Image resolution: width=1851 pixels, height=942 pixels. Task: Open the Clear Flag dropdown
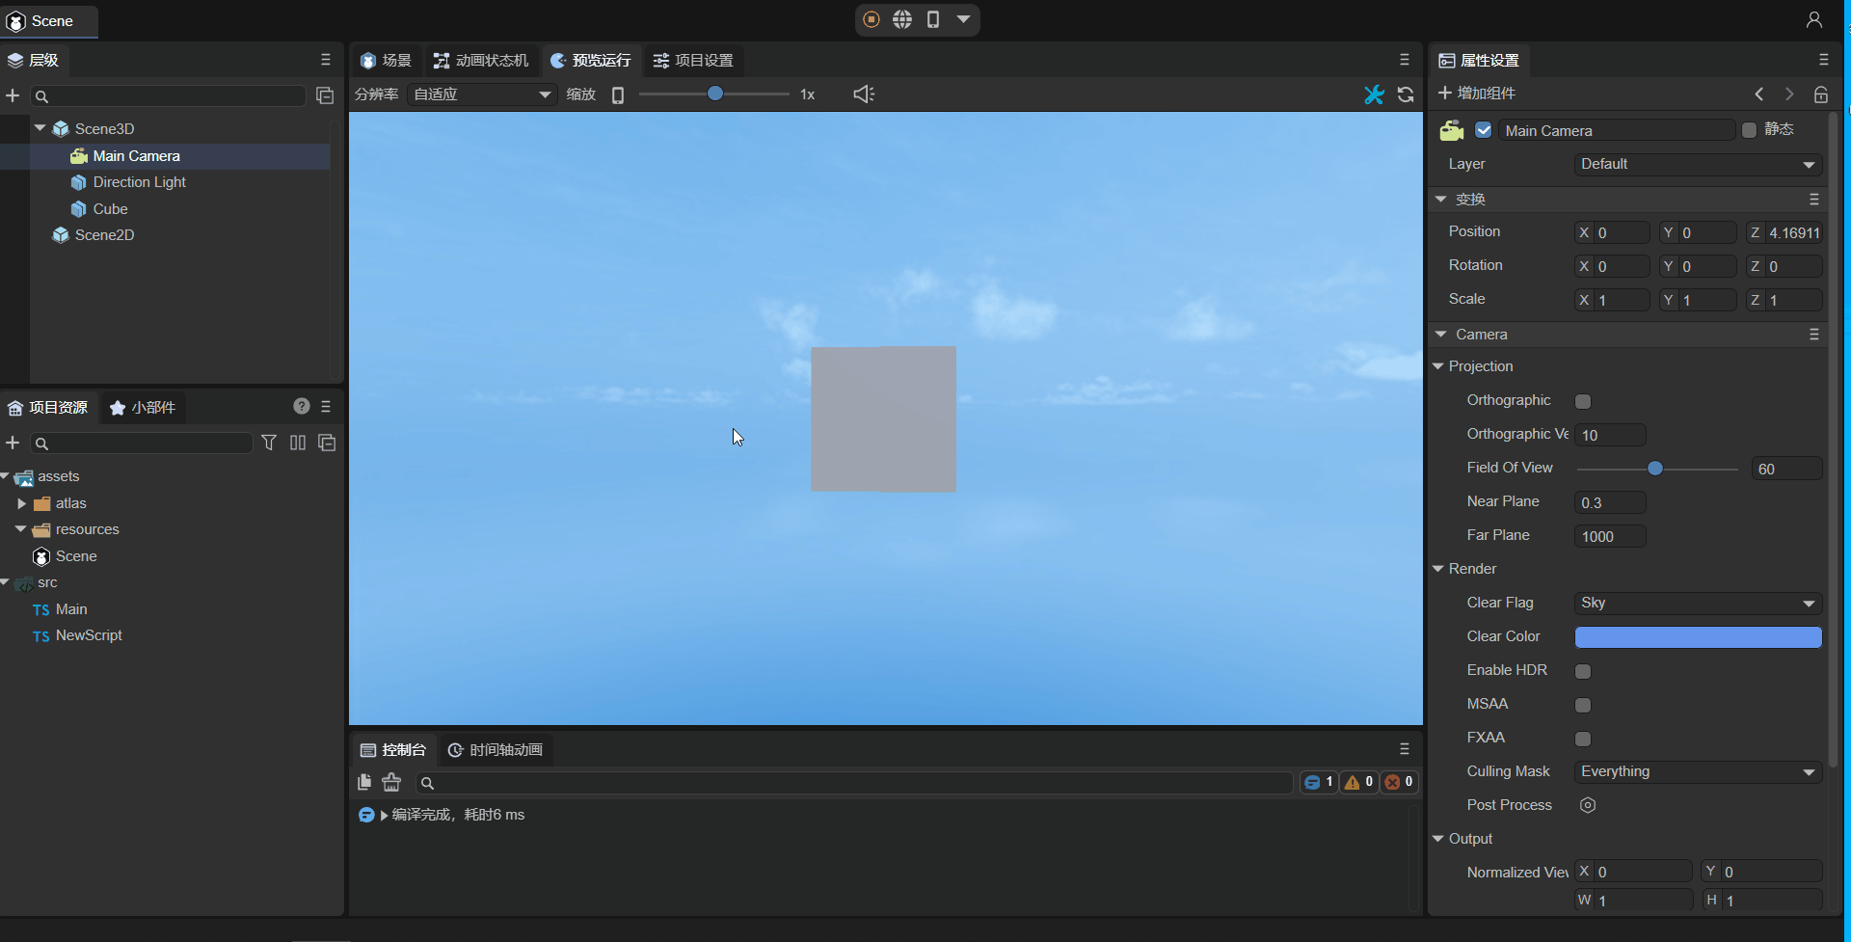[x=1698, y=604]
